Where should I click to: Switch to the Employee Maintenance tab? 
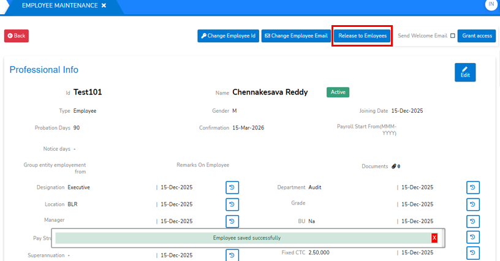click(59, 6)
